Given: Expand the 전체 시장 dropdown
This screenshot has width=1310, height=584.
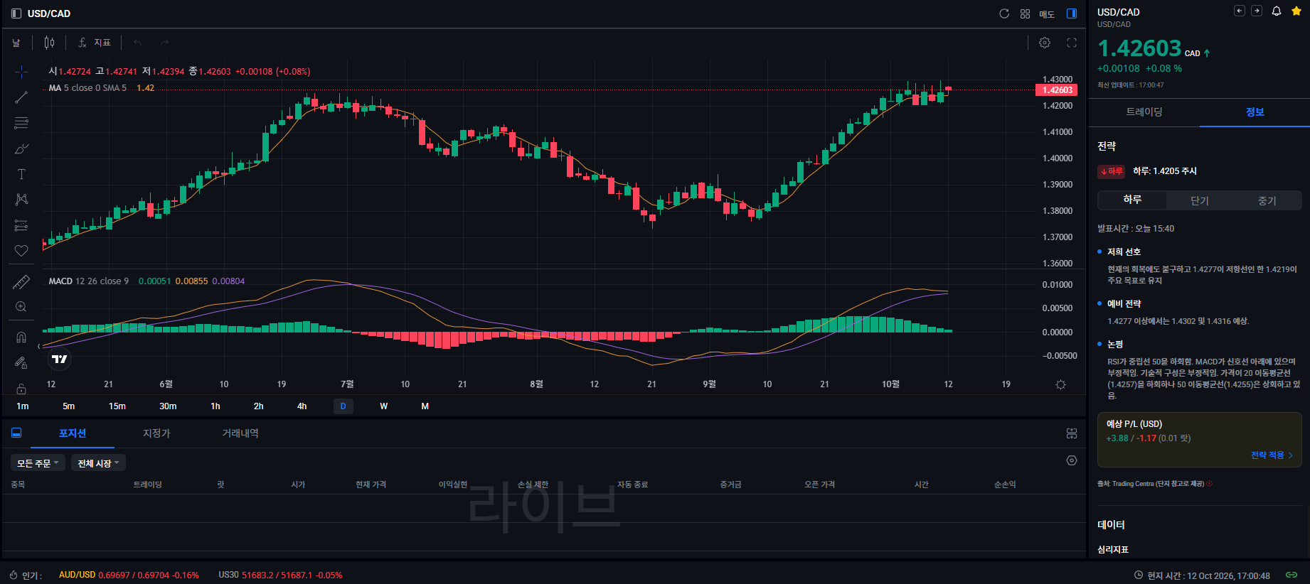Looking at the screenshot, I should pyautogui.click(x=98, y=463).
